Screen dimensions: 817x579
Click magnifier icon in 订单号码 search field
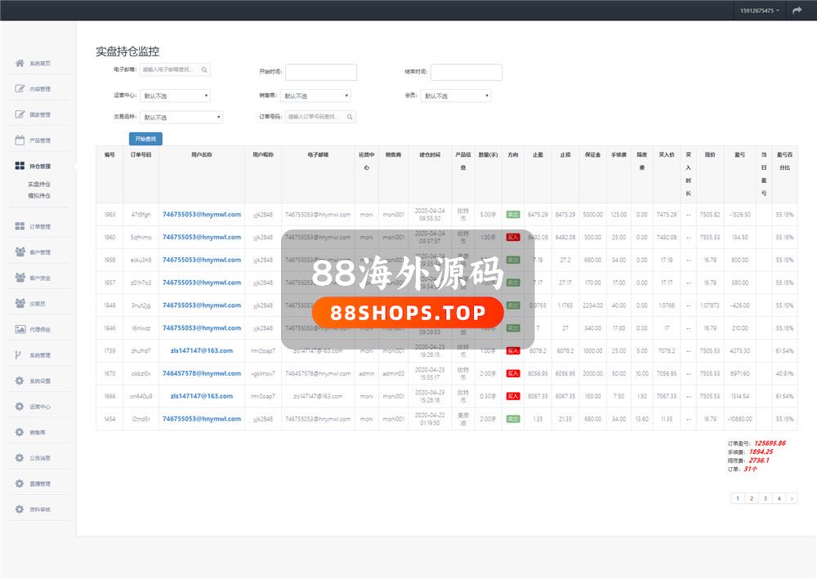click(350, 117)
